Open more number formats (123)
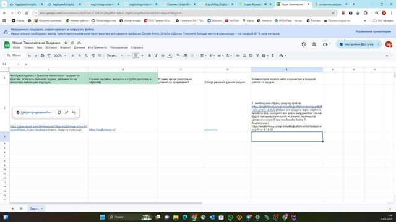 pos(100,55)
